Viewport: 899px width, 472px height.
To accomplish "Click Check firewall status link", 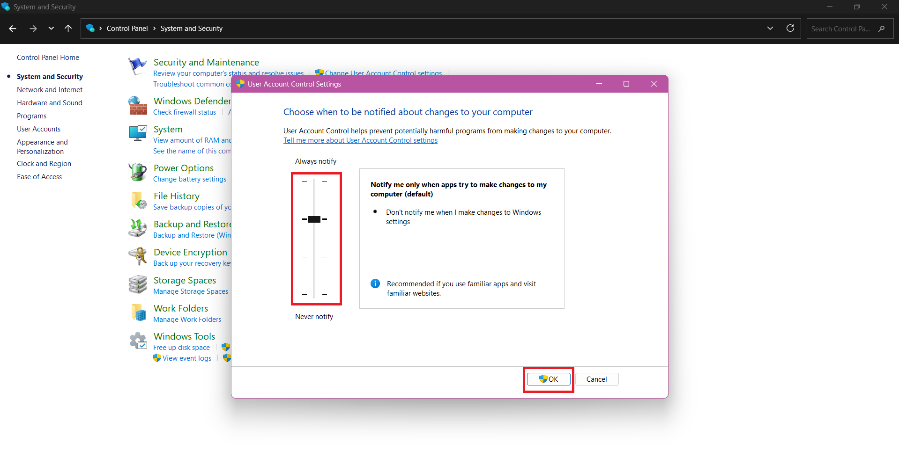I will pyautogui.click(x=185, y=112).
